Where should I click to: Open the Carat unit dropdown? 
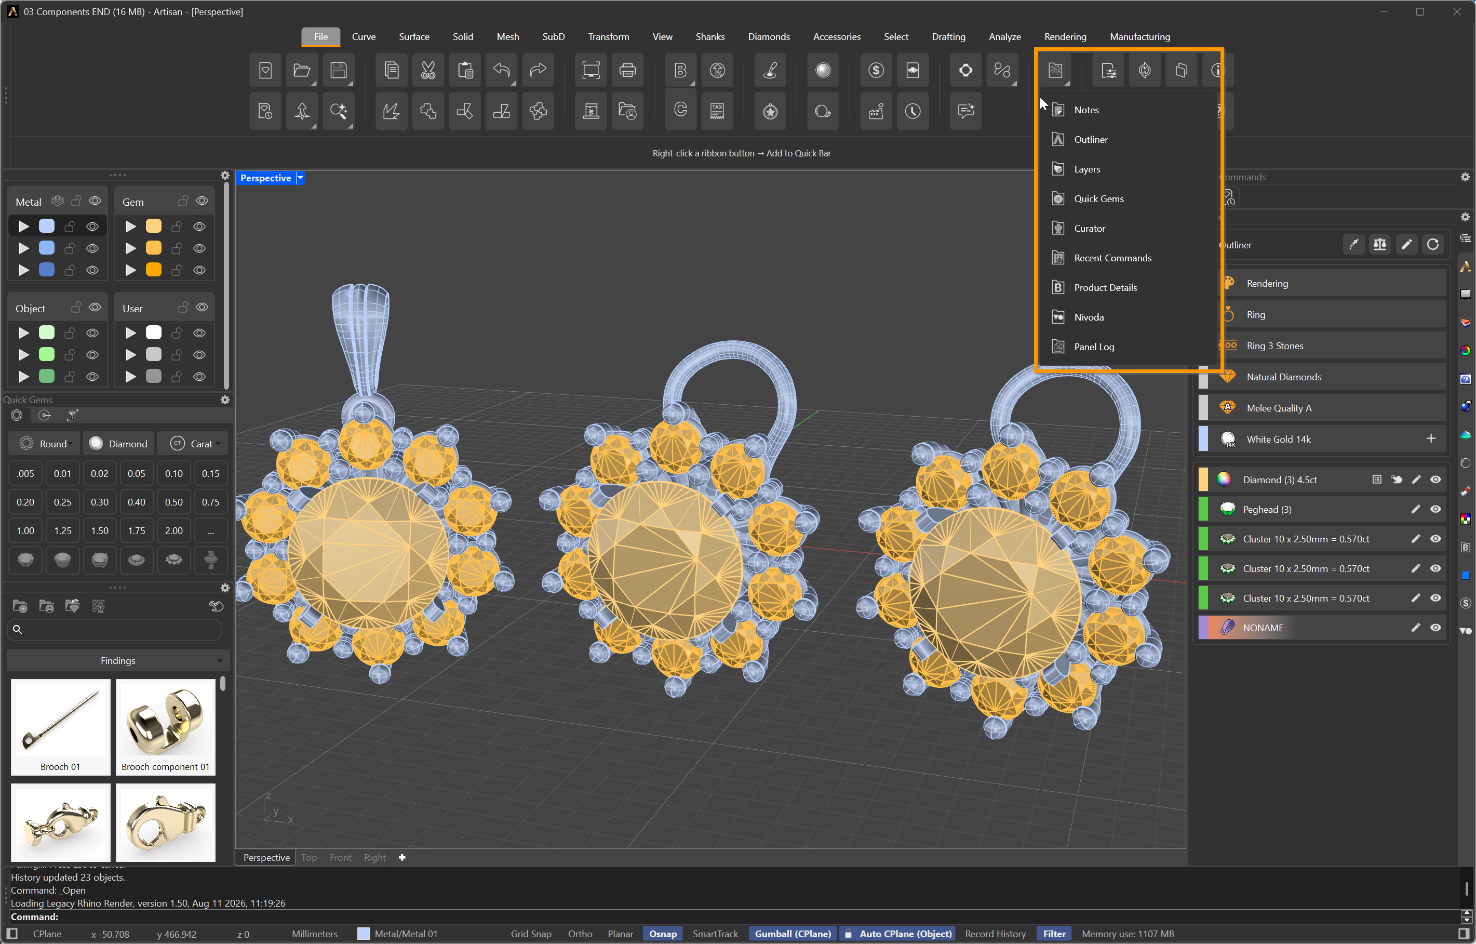194,444
